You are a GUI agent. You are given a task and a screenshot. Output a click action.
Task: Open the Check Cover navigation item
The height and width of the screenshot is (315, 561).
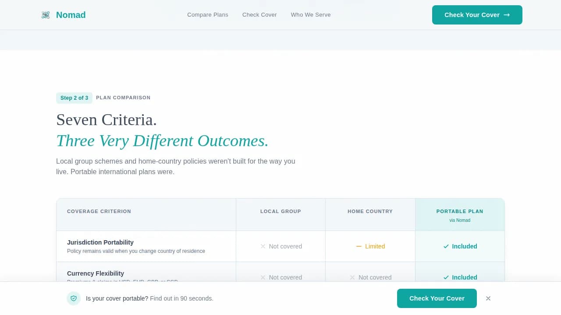(x=259, y=14)
